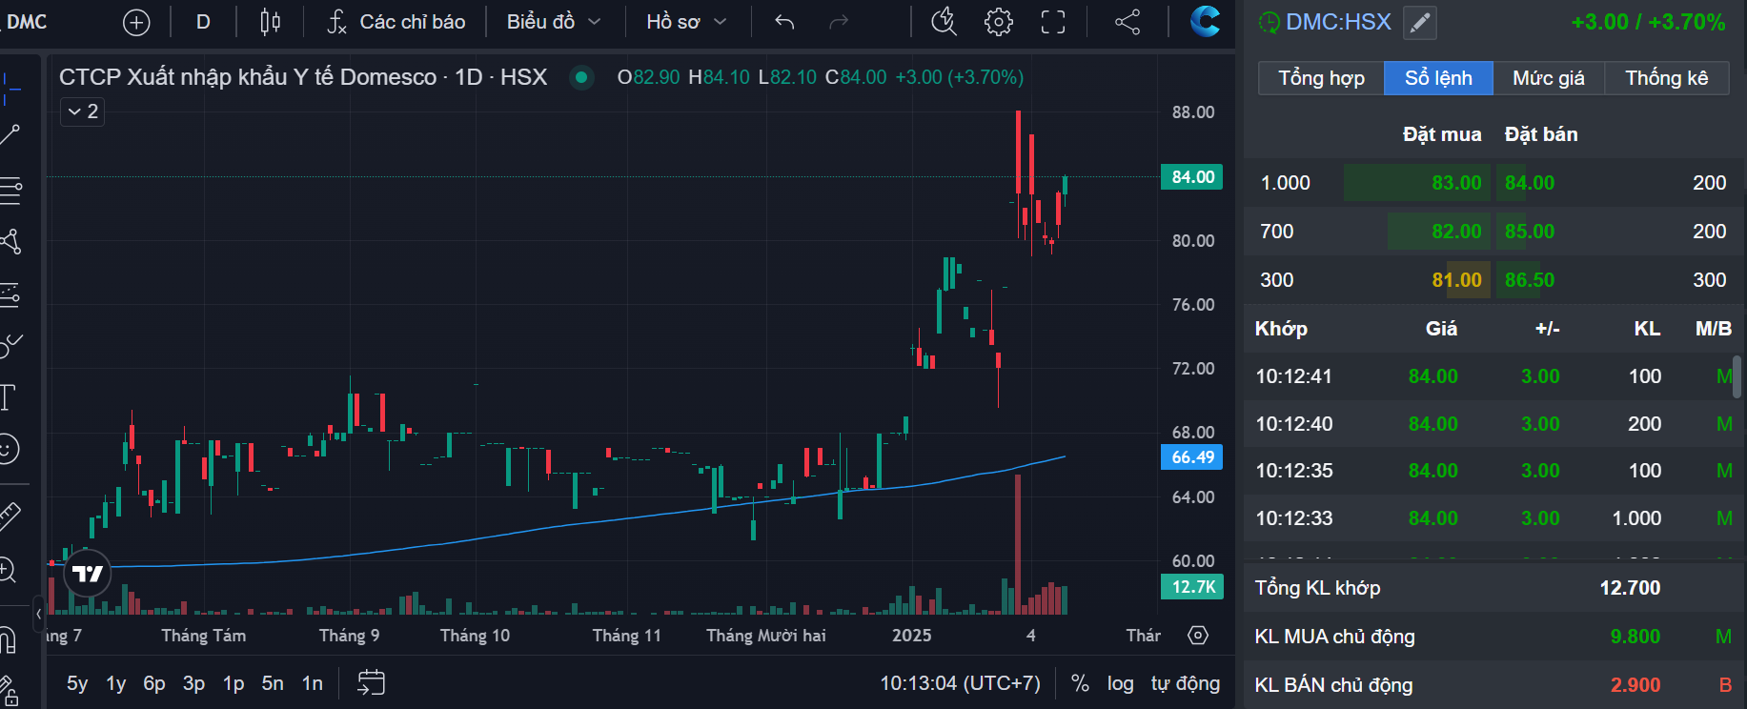Switch to the Sổ lệnh tab
This screenshot has height=709, width=1747.
(1438, 78)
